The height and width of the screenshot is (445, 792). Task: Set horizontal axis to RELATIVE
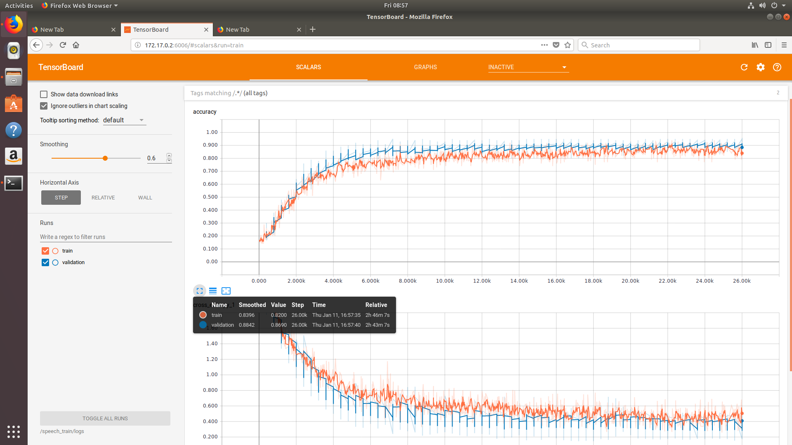click(103, 198)
